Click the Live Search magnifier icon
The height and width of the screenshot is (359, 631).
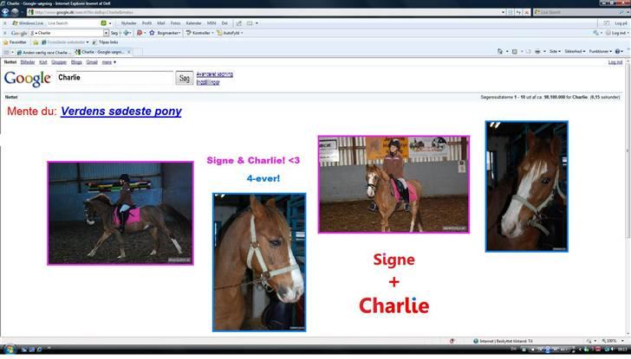pos(623,12)
